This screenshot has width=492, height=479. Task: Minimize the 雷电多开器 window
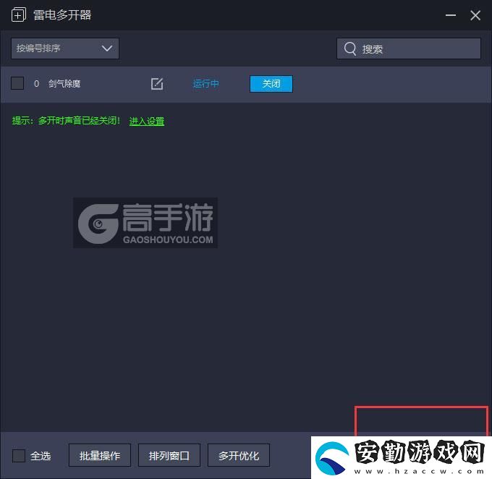pos(451,15)
